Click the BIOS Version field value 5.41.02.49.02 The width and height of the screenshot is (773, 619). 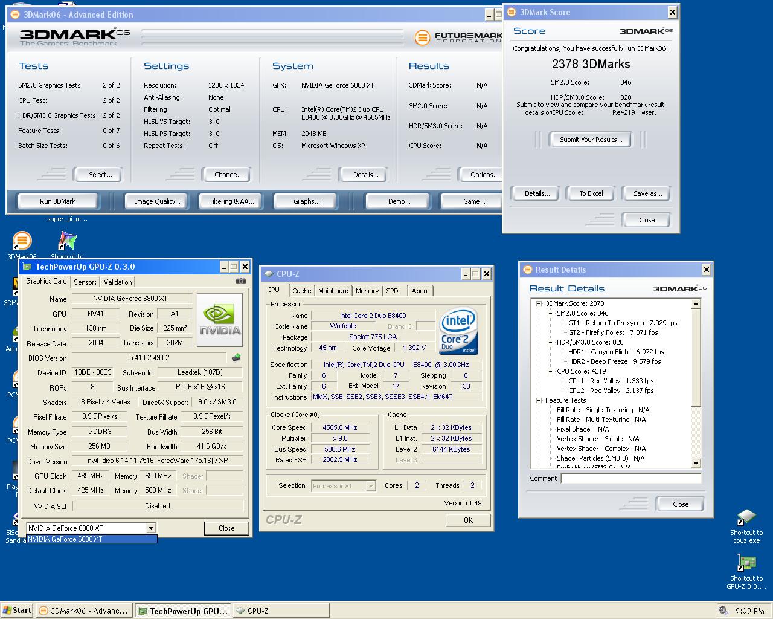point(149,358)
